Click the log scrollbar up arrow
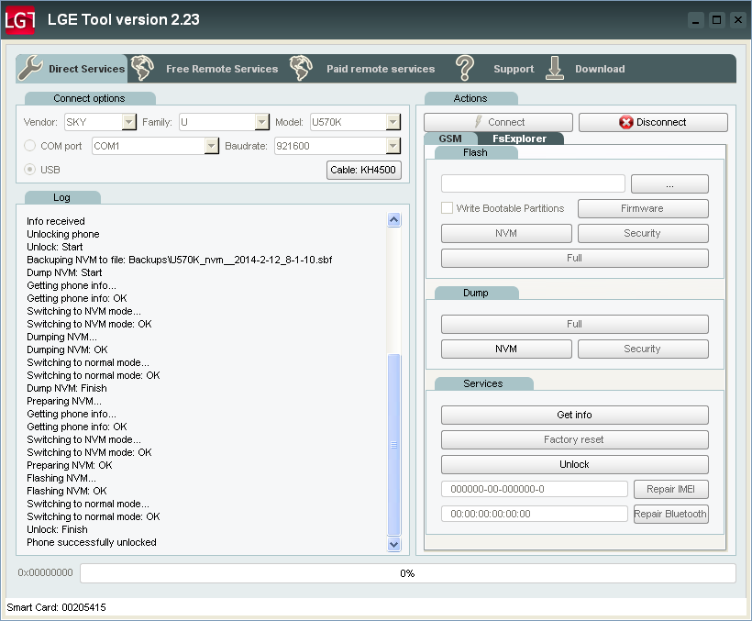Image resolution: width=752 pixels, height=621 pixels. point(393,219)
